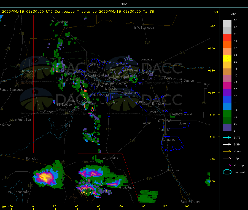Click the cyan 50YD track arrow in legend
248x210 pixels.
point(227,137)
